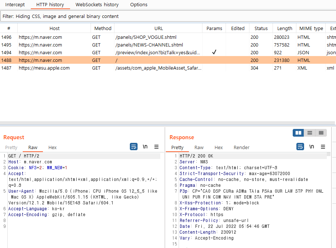Click the Host header line in request
This screenshot has height=248, width=336.
tap(30, 162)
